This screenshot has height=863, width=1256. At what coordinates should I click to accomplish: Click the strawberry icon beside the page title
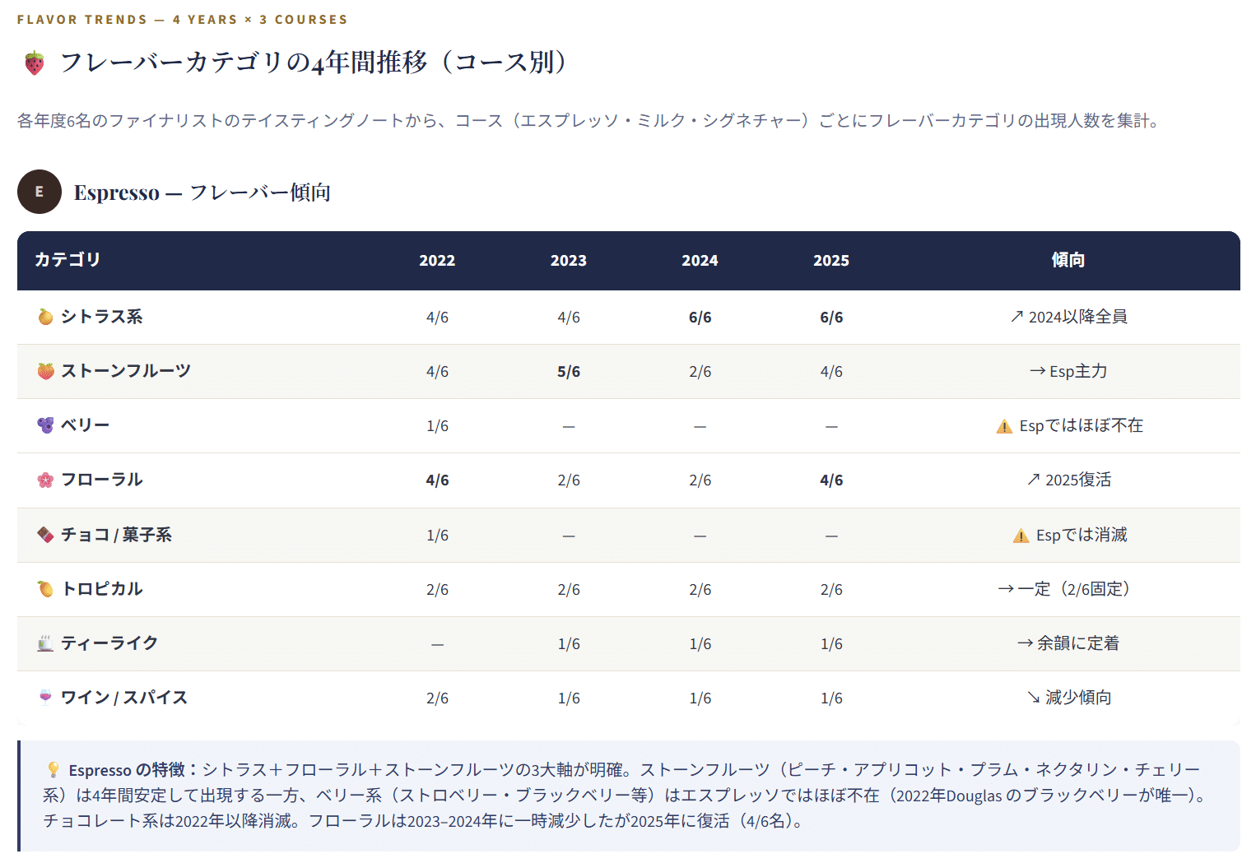coord(35,63)
